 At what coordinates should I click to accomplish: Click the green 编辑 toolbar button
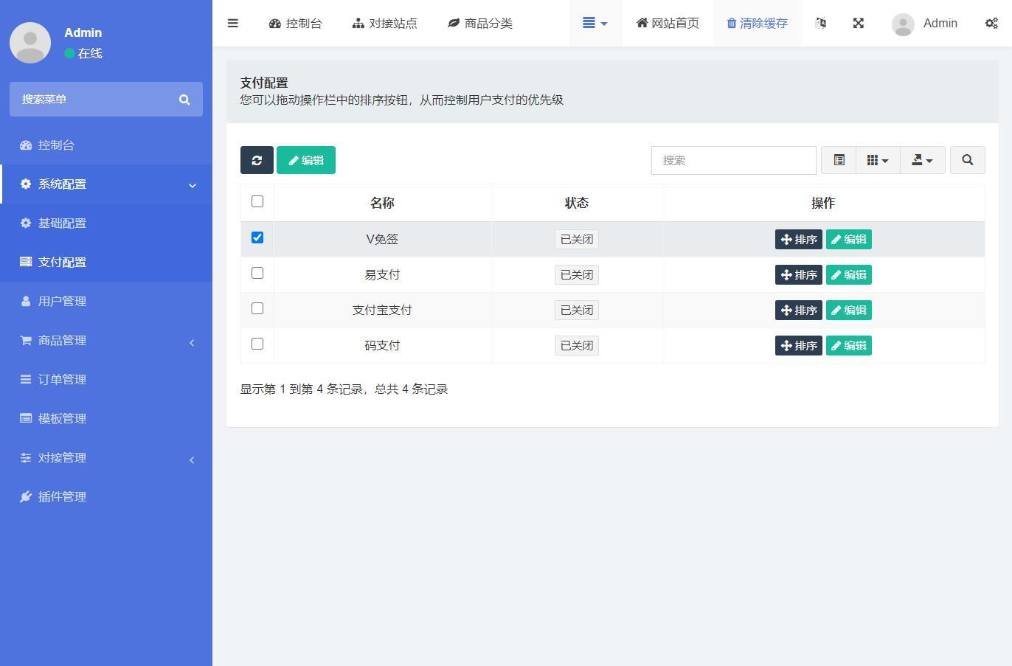click(306, 160)
